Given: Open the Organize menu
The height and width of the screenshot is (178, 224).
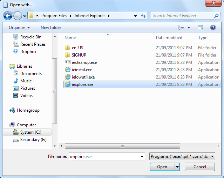Looking at the screenshot, I should click(x=19, y=28).
